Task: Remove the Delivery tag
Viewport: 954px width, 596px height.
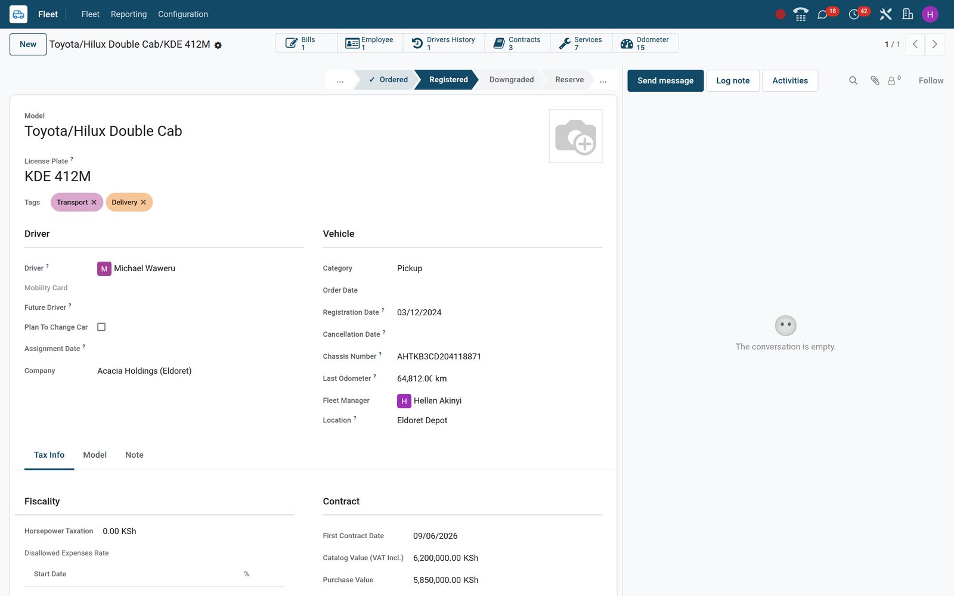Action: (143, 203)
